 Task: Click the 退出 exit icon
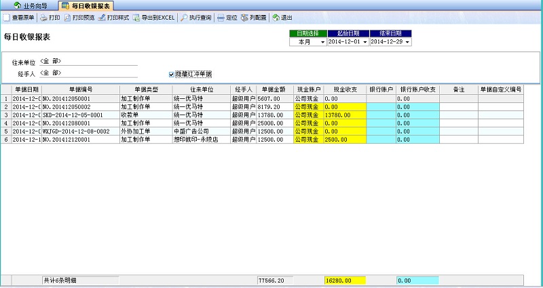click(x=276, y=18)
